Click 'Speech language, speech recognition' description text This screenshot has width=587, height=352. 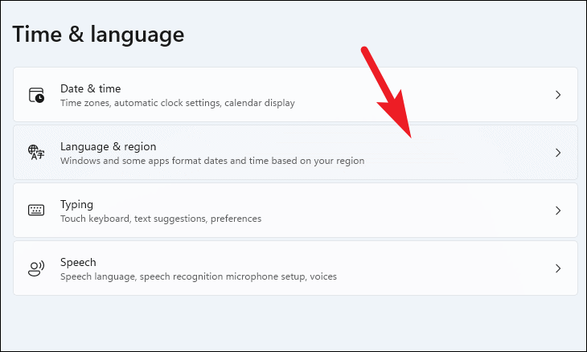coord(199,276)
